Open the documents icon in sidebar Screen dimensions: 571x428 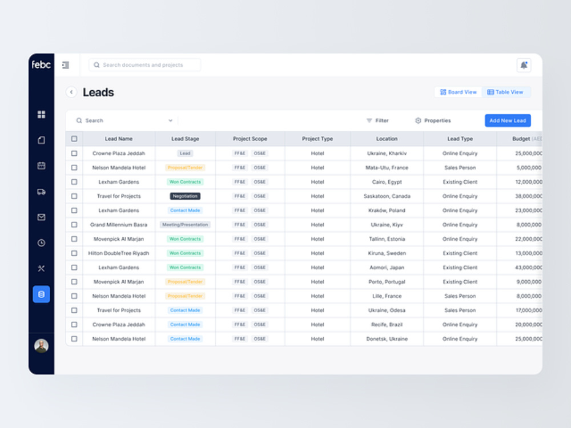click(41, 140)
